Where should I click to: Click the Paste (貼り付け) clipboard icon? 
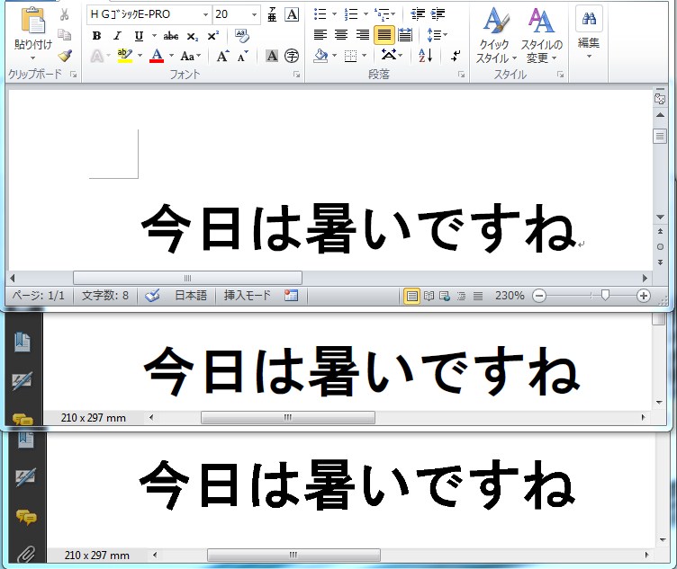(32, 22)
